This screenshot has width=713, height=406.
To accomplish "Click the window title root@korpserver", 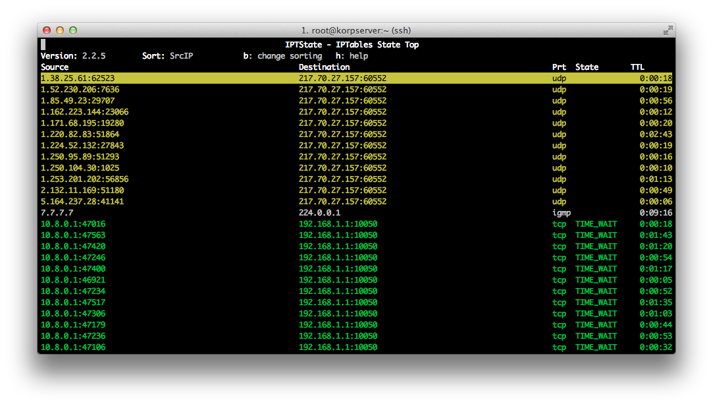I will [356, 30].
